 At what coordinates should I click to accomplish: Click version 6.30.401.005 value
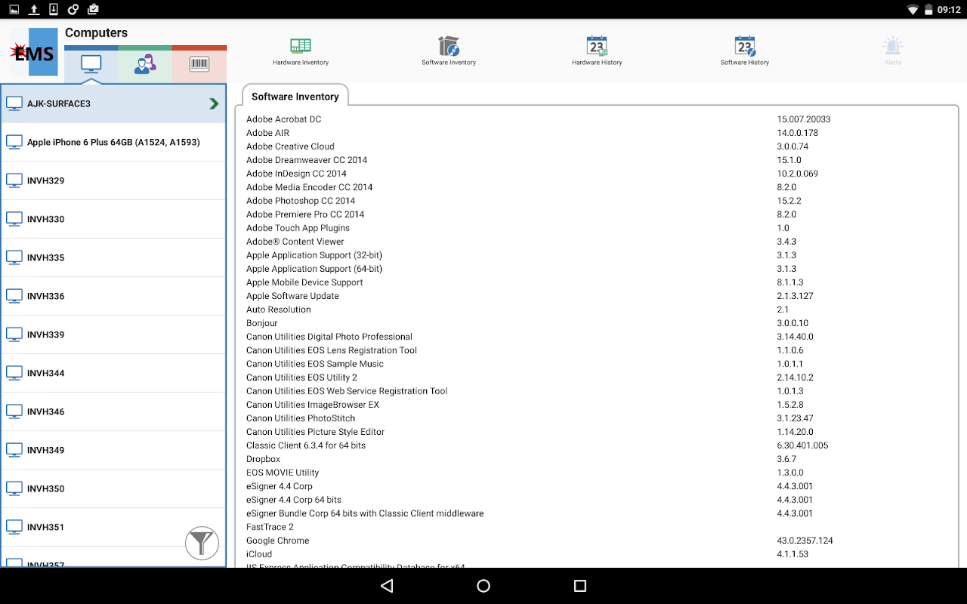(x=802, y=445)
